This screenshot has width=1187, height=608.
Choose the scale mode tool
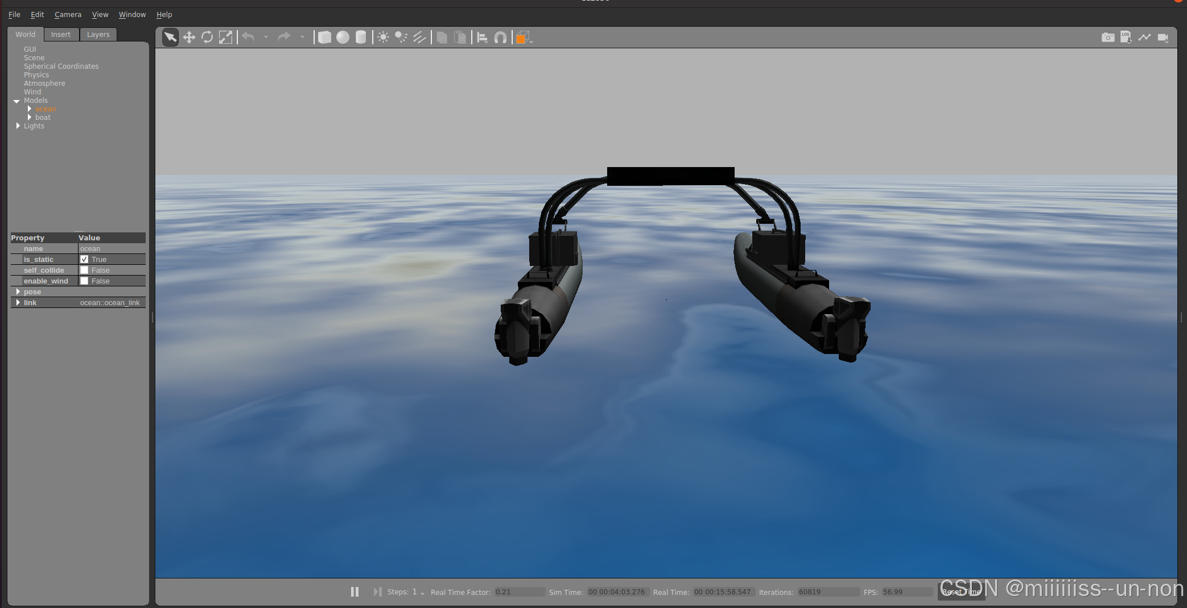click(x=226, y=38)
